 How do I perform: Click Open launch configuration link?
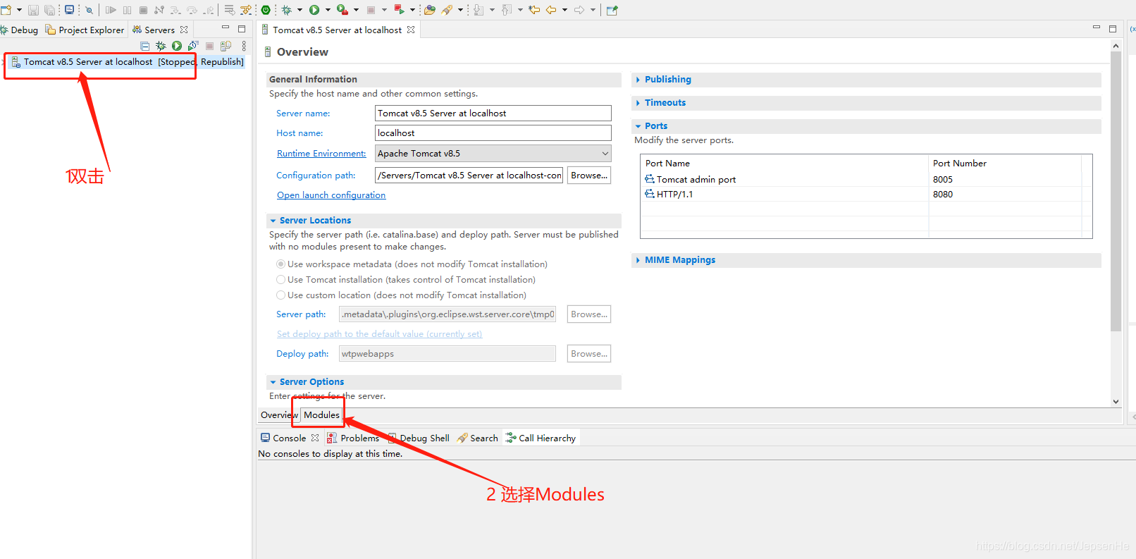tap(331, 195)
